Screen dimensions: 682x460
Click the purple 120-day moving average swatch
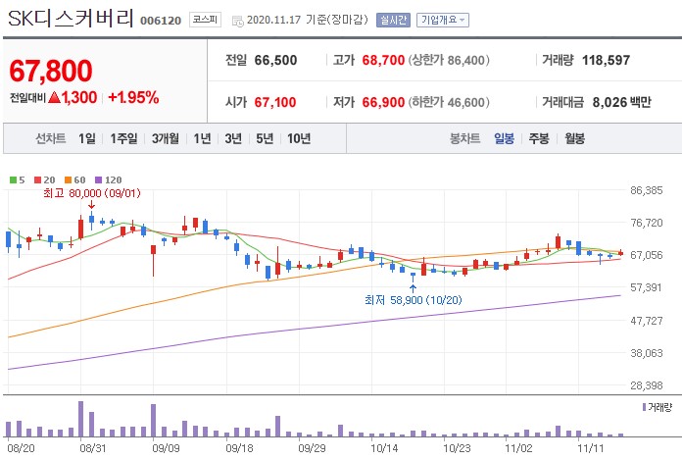click(x=99, y=179)
